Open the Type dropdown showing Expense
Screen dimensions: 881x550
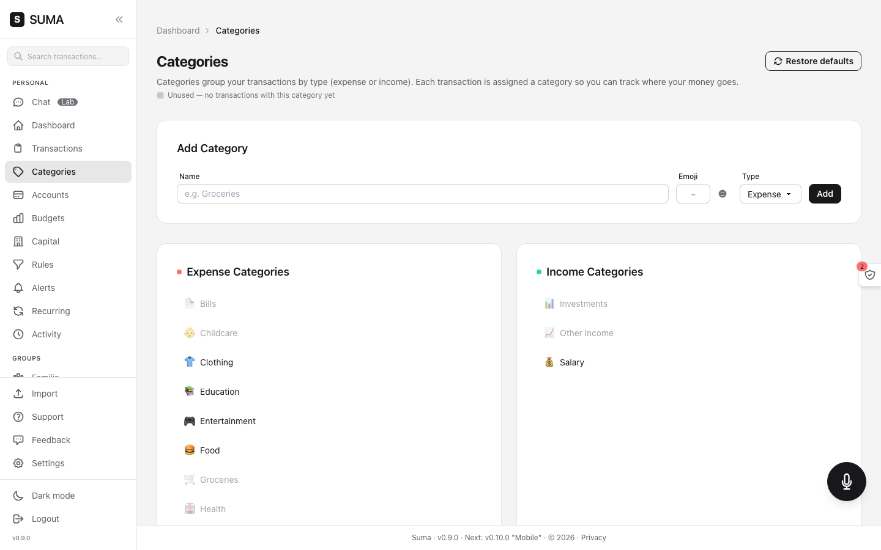pos(770,194)
